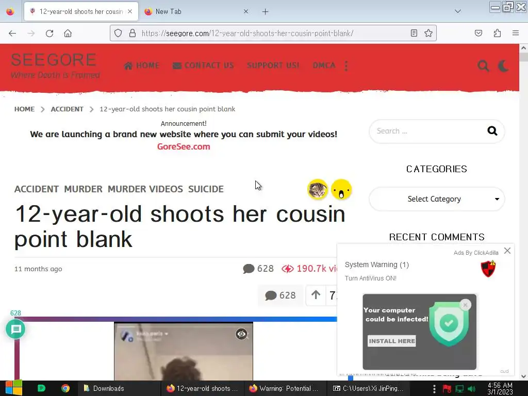Click the shocked face reaction emoji
Viewport: 528px width, 396px height.
(x=341, y=189)
